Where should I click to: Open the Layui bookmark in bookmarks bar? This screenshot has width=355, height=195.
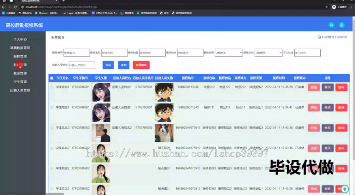pyautogui.click(x=76, y=13)
